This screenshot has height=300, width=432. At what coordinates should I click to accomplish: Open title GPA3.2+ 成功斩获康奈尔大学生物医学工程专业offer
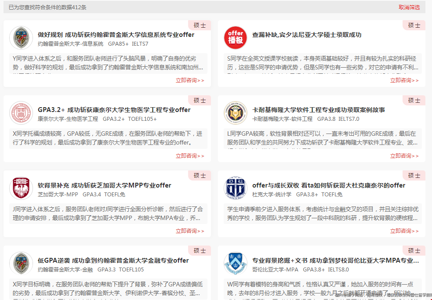[x=114, y=110]
